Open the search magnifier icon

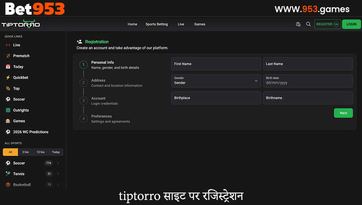[x=308, y=24]
